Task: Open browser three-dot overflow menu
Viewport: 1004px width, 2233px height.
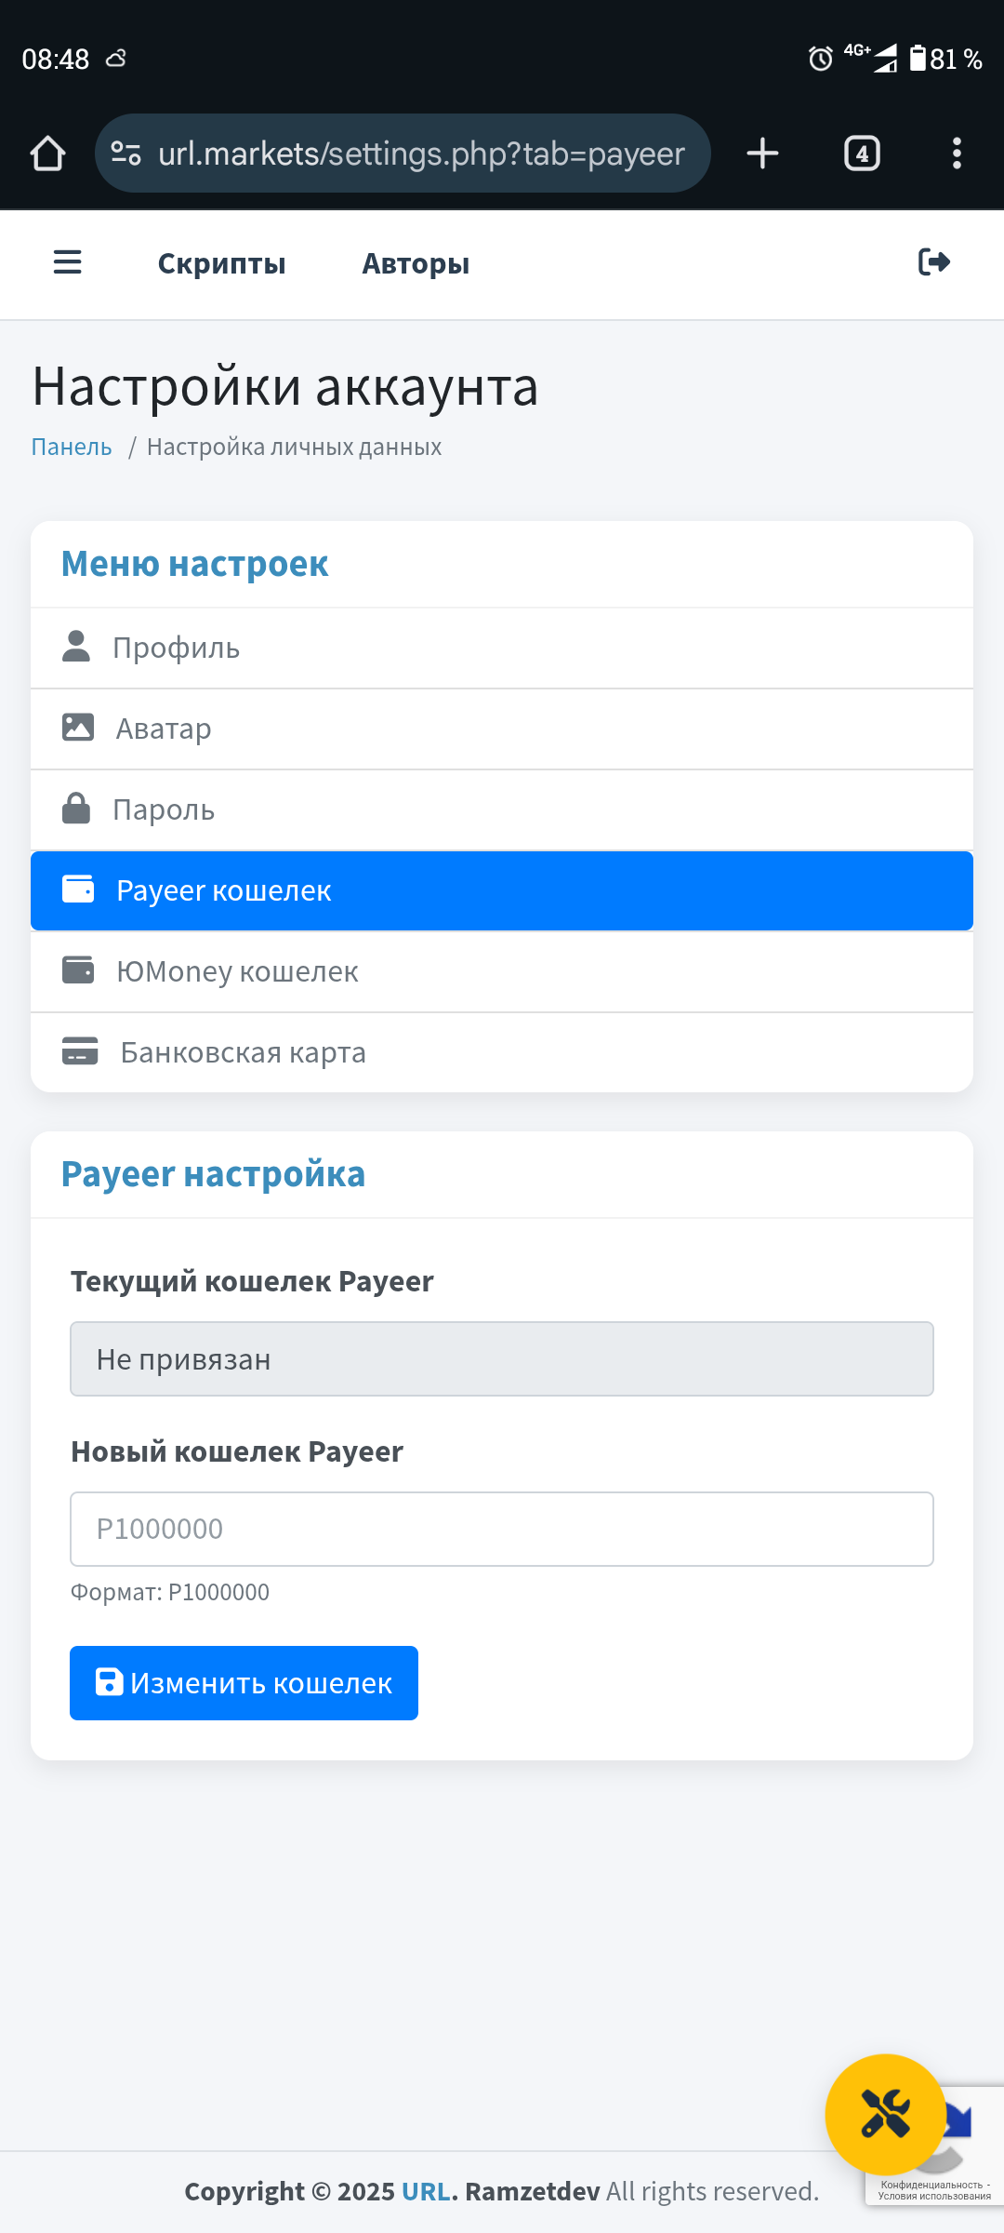Action: [957, 154]
